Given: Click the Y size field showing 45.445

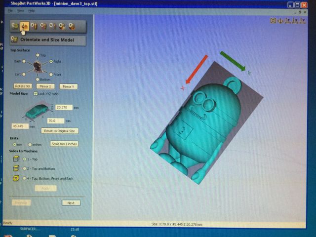Looking at the screenshot, I should point(20,126).
